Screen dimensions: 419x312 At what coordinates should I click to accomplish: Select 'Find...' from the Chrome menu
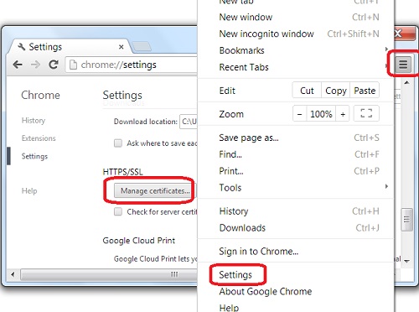[296, 154]
